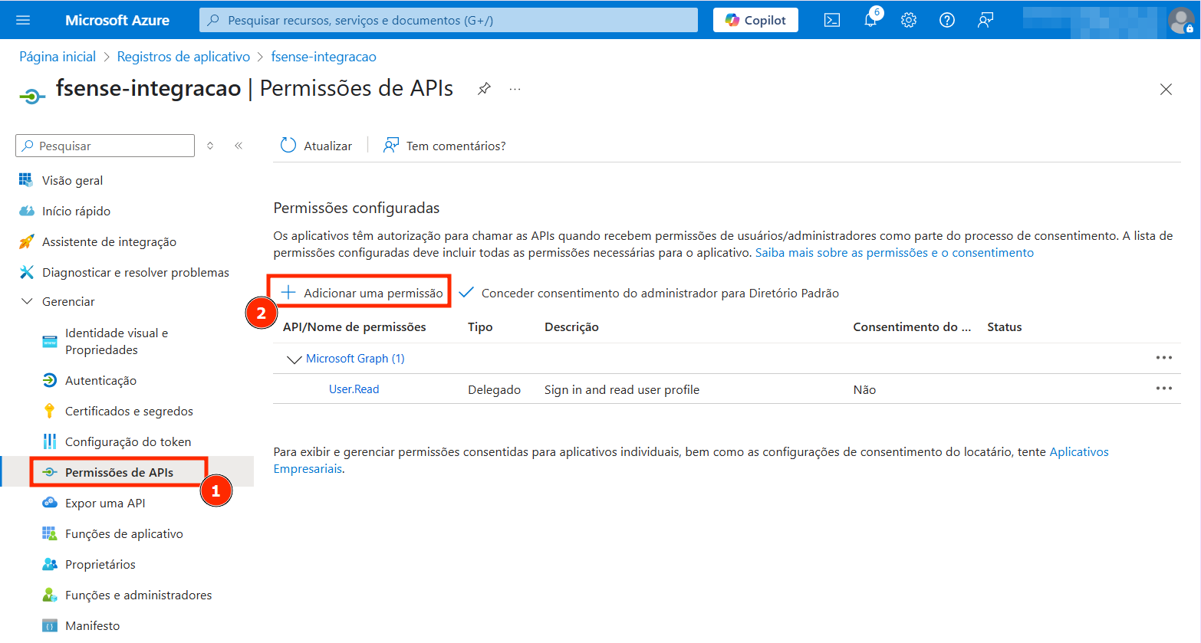
Task: Click the Consentimento do ... column header
Action: [912, 326]
